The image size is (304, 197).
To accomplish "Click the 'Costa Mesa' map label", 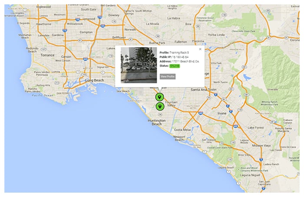I will click(182, 130).
